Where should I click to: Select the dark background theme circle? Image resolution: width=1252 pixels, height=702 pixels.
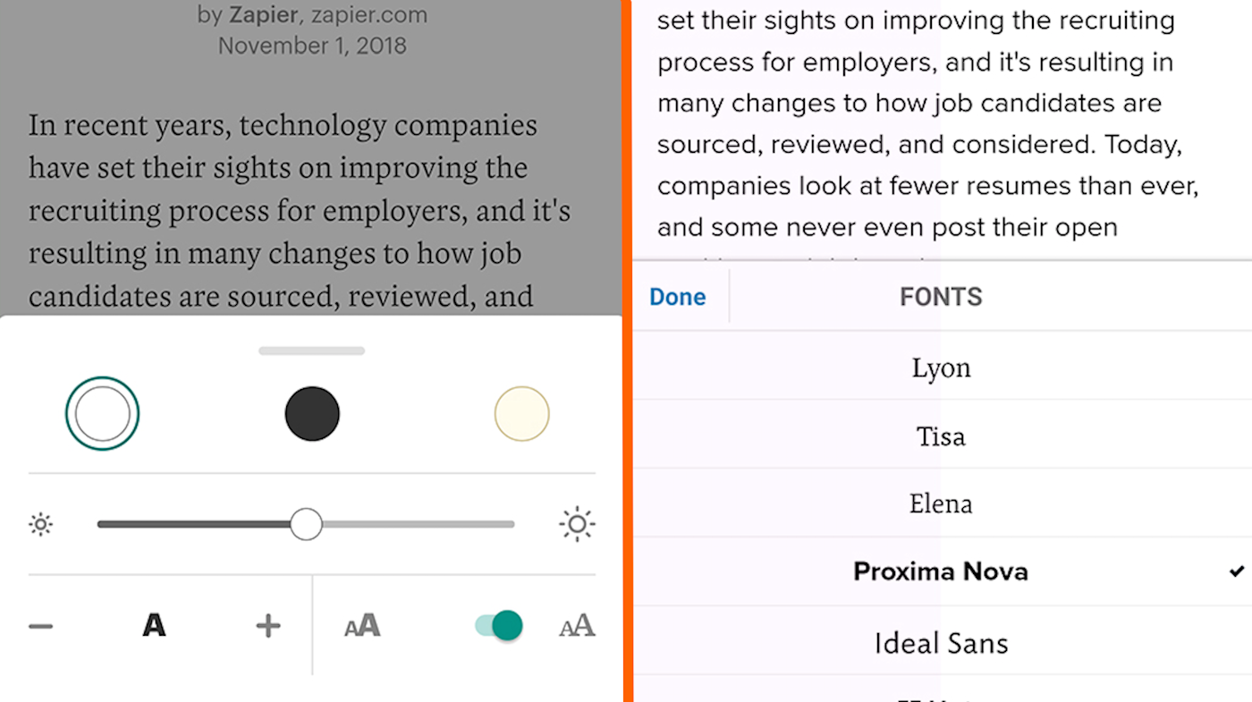coord(312,413)
